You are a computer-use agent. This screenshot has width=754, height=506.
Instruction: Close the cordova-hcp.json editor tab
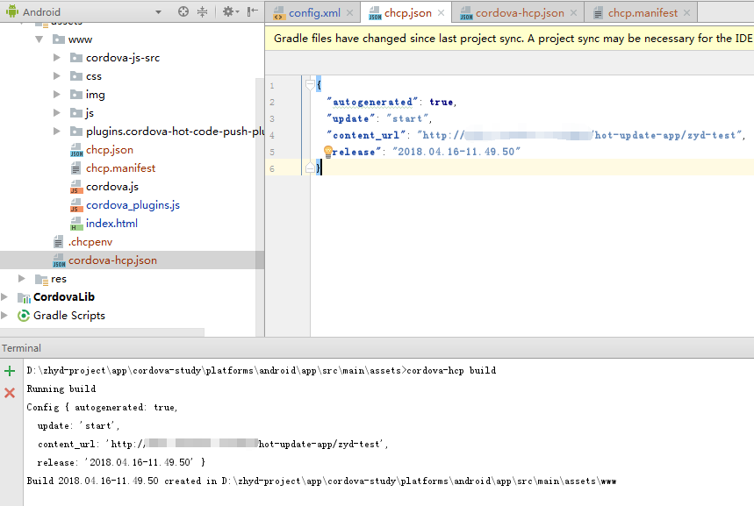(x=574, y=13)
